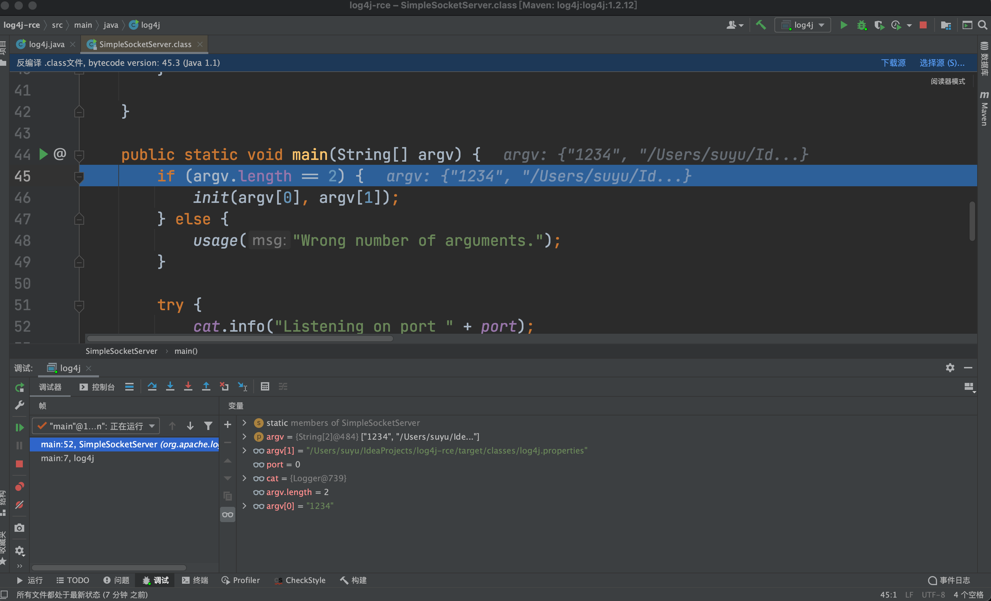Switch to the 控制台 console tab
Viewport: 991px width, 601px height.
pos(102,387)
